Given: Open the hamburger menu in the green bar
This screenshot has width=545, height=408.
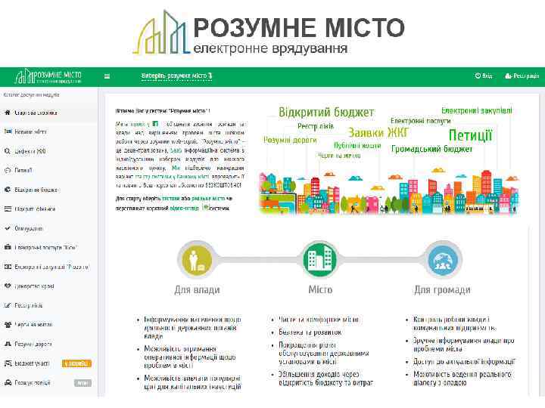Looking at the screenshot, I should [107, 76].
